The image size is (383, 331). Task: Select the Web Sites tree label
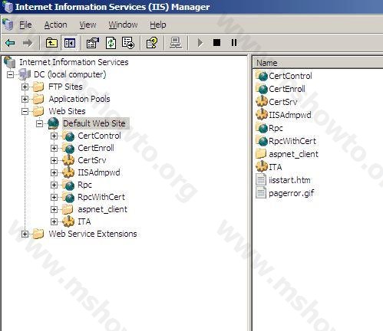pyautogui.click(x=67, y=111)
